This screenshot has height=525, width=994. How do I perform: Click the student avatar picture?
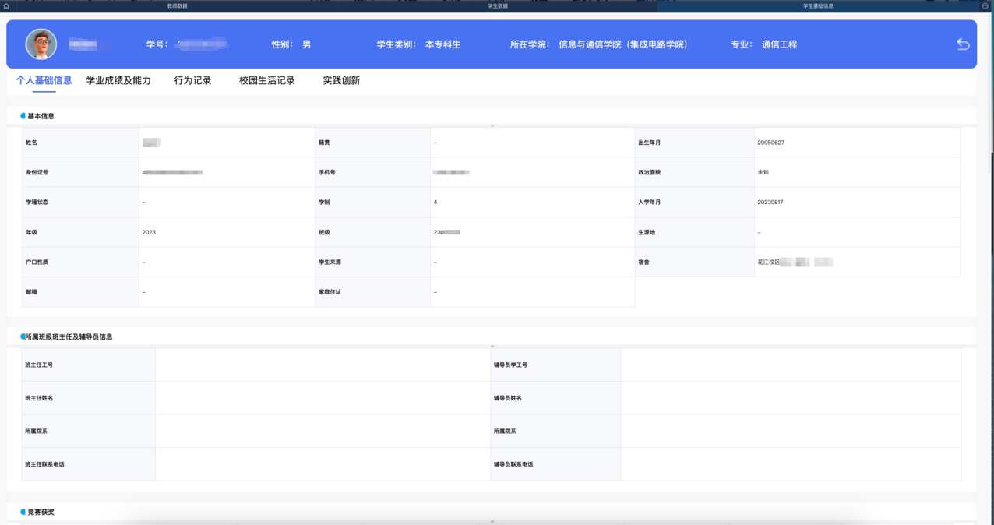pyautogui.click(x=41, y=44)
